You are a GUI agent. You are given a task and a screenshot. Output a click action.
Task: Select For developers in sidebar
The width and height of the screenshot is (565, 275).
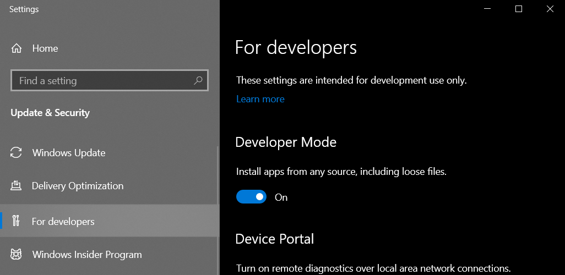tap(110, 221)
